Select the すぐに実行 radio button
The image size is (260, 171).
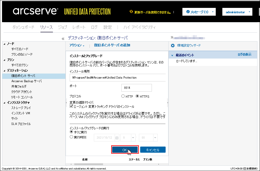(71, 132)
